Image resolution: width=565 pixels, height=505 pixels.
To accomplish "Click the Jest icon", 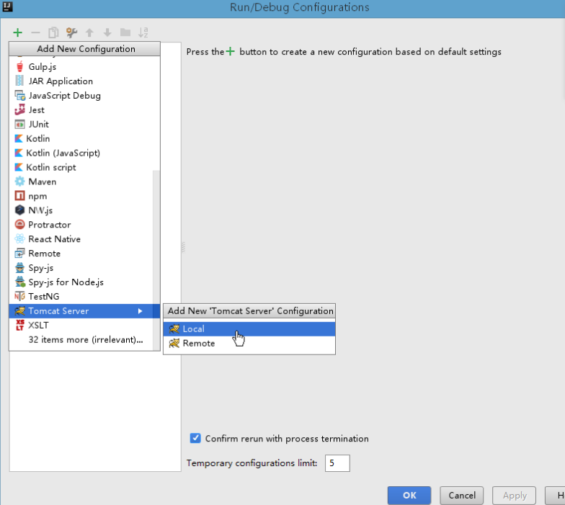I will click(x=20, y=110).
